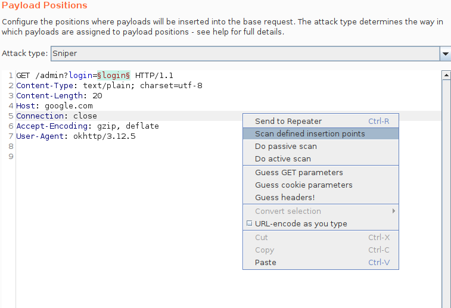Click the Payload Positions heading
Viewport: 451px width, 308px height.
tap(45, 5)
